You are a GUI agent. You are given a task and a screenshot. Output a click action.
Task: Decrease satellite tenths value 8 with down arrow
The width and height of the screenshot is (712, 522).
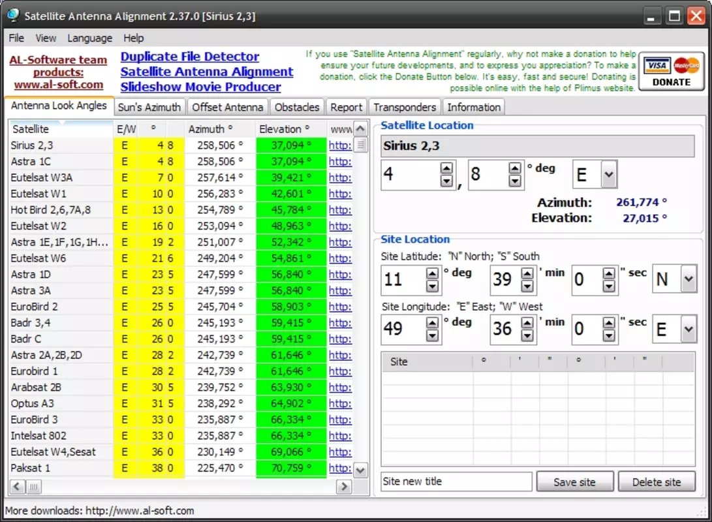tap(514, 181)
